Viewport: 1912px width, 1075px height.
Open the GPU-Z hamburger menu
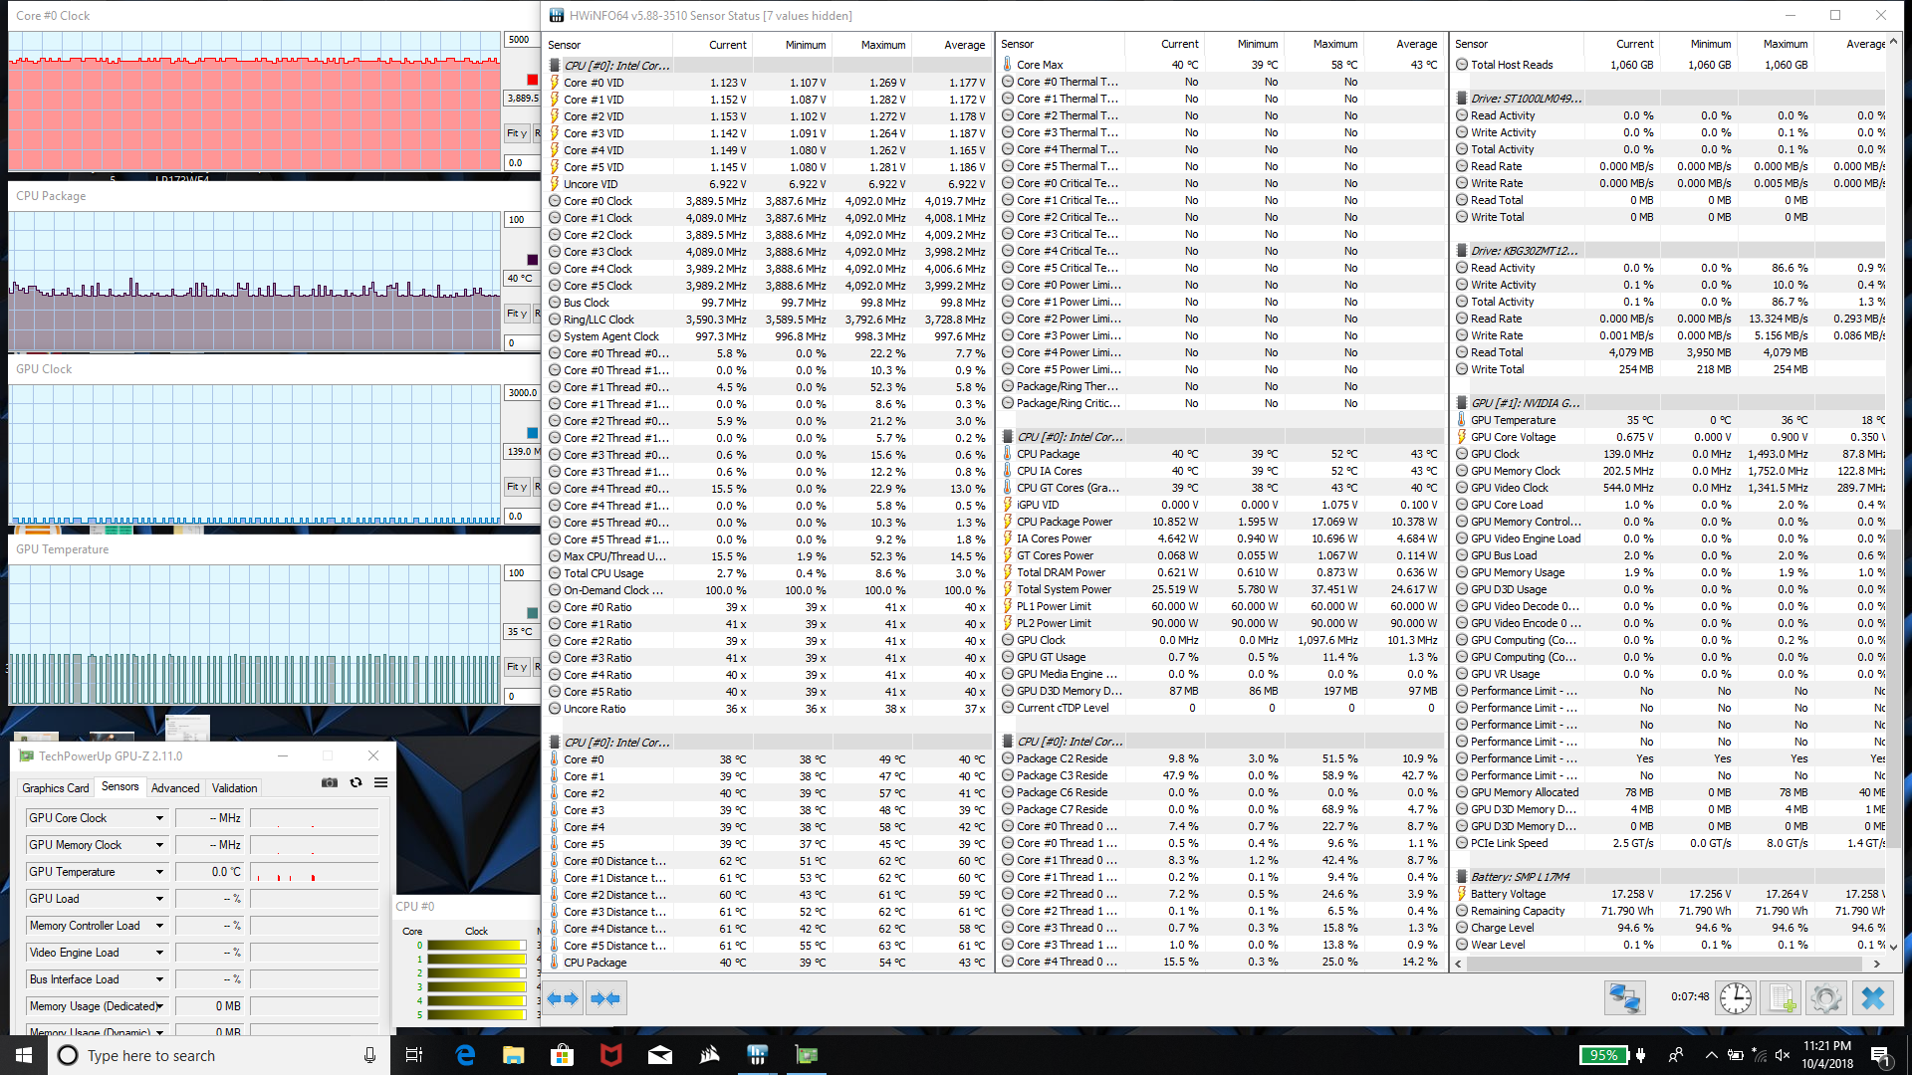pos(380,783)
